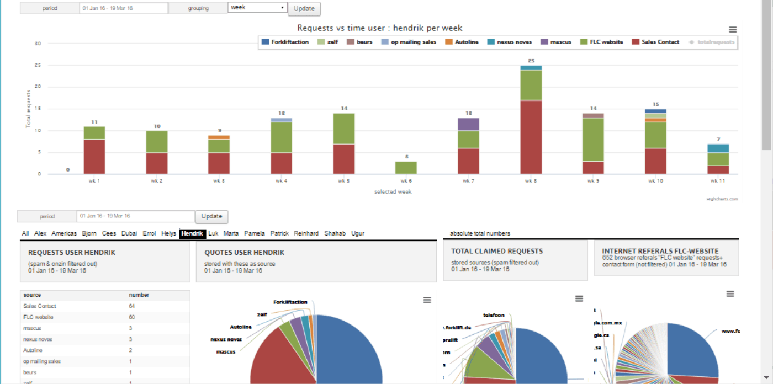Open the Highcharts.com credit link
The width and height of the screenshot is (773, 384).
click(x=722, y=199)
